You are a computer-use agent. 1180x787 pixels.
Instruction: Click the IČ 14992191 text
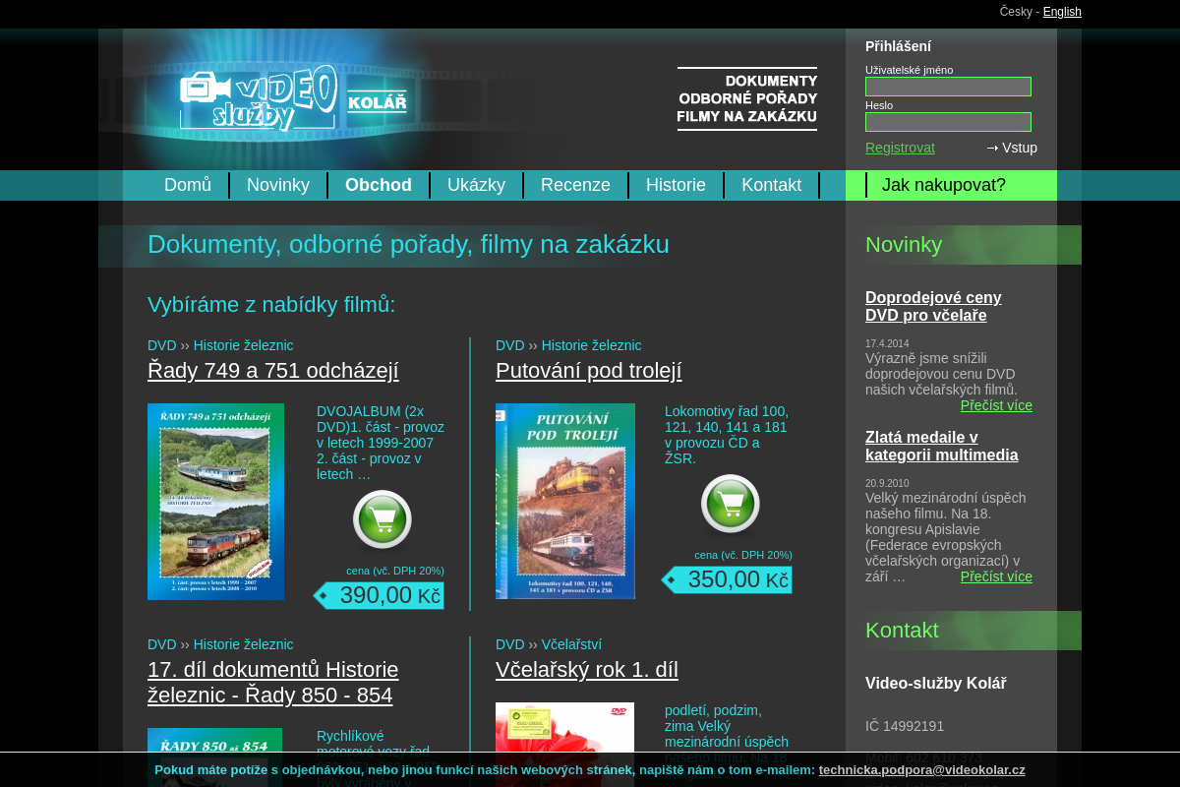tap(905, 726)
